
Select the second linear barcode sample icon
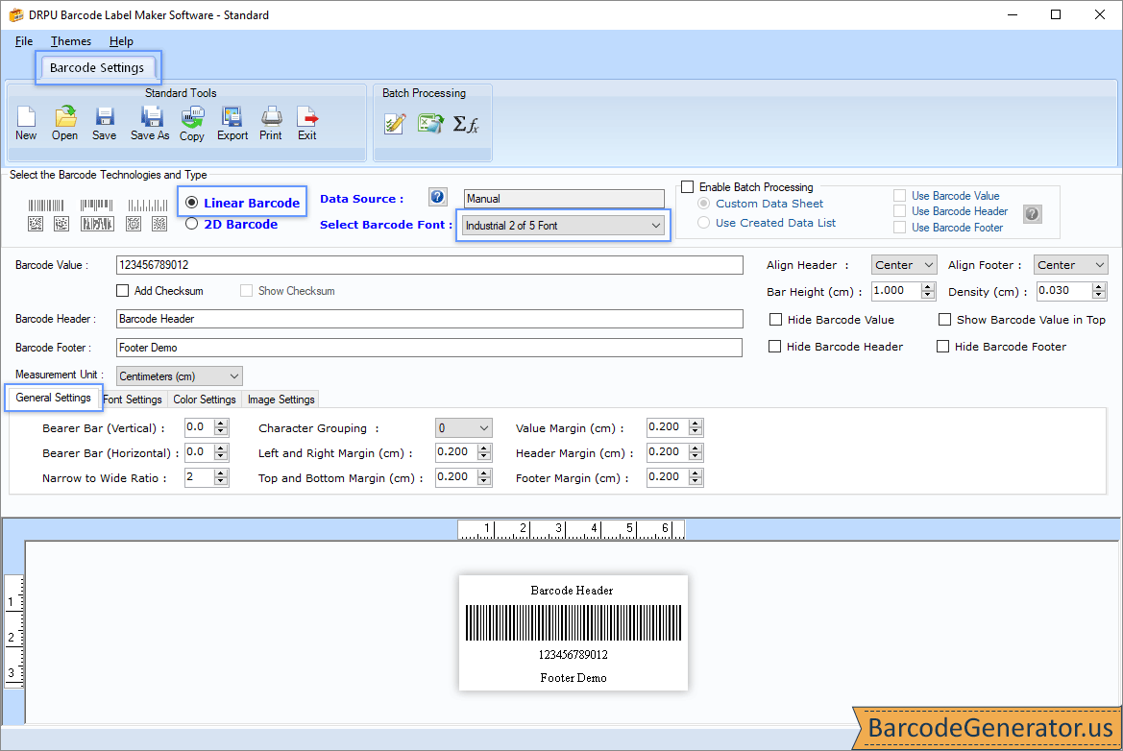coord(97,206)
